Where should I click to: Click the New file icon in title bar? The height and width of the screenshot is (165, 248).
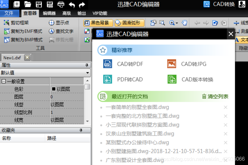pos(17,4)
